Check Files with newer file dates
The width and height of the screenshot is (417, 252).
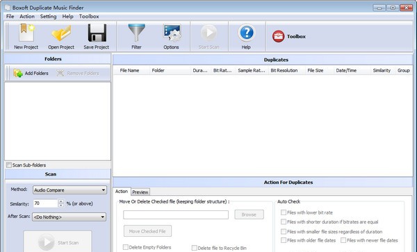pyautogui.click(x=343, y=240)
